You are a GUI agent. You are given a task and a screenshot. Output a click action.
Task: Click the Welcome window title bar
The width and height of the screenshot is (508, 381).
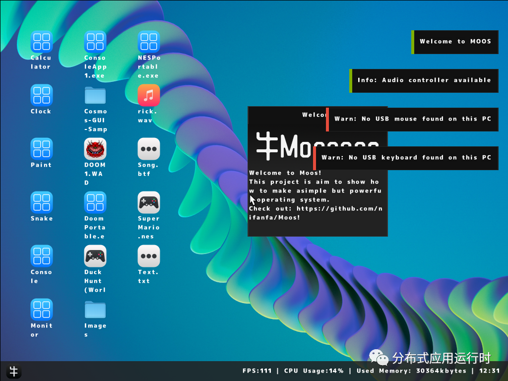coord(287,115)
